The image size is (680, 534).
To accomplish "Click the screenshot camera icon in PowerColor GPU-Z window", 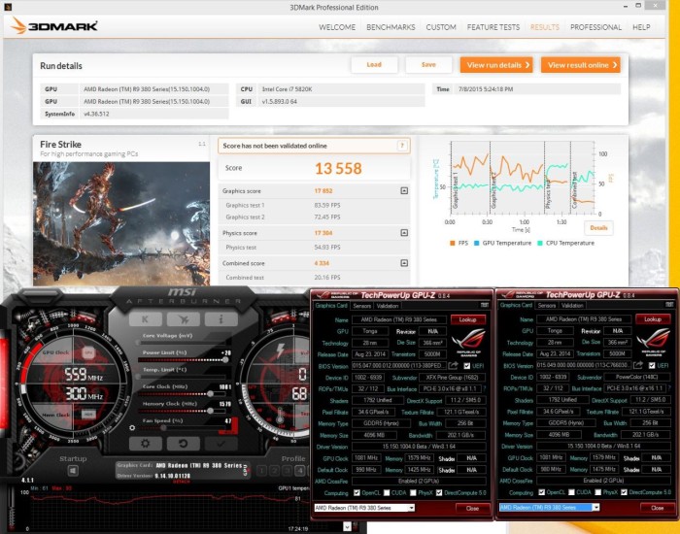I will (x=669, y=305).
